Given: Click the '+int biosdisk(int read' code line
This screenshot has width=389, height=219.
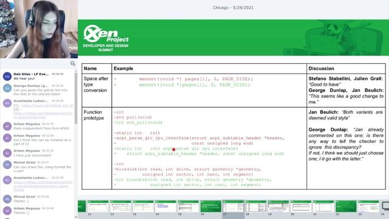Looking at the screenshot, I should point(193,179).
